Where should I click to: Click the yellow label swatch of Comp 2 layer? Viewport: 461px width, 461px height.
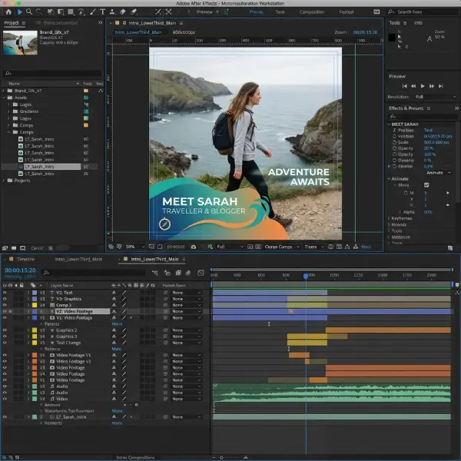[x=35, y=305]
